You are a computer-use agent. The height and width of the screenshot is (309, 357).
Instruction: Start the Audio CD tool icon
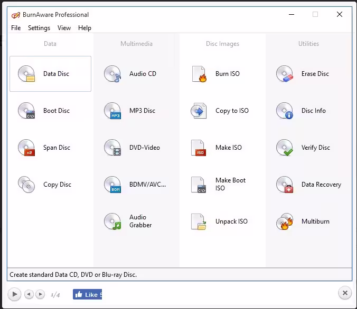pyautogui.click(x=112, y=74)
